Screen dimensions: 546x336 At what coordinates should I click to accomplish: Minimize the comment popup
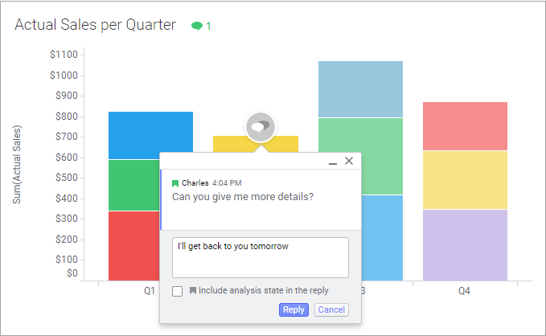(333, 162)
